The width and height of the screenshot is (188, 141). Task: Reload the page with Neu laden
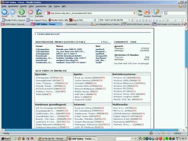click(22, 12)
